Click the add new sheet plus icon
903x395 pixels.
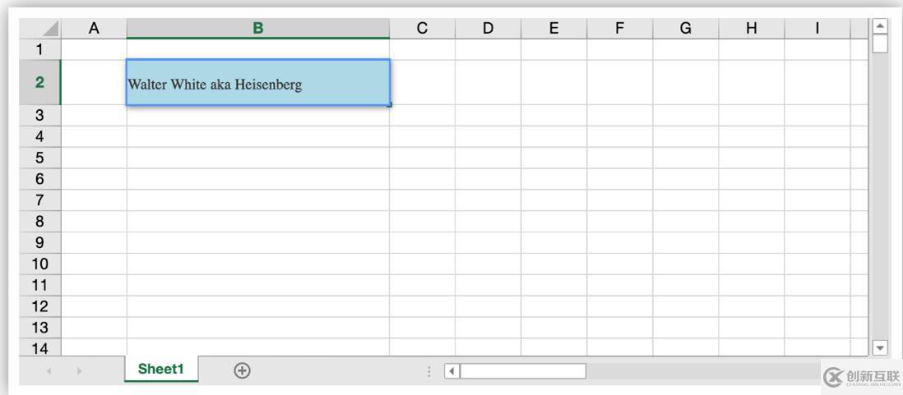[x=242, y=370]
